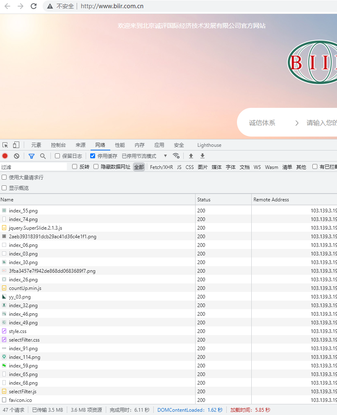Expand the throttling options arrow

165,156
